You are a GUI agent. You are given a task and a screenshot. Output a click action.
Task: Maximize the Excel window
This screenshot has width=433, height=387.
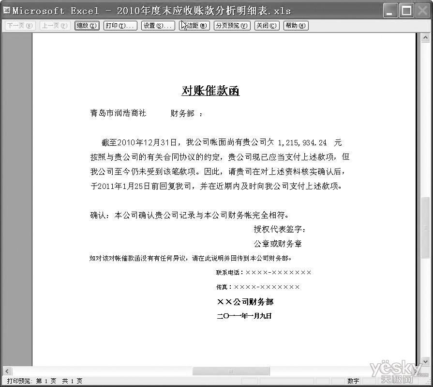pyautogui.click(x=406, y=11)
